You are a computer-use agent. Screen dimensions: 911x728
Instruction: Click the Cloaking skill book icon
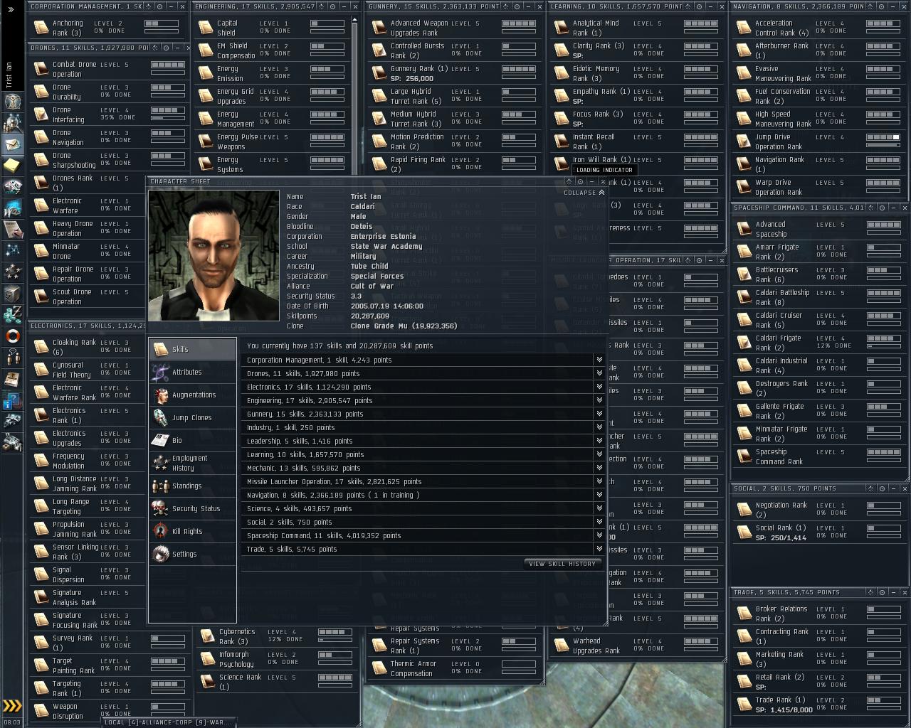pos(41,347)
